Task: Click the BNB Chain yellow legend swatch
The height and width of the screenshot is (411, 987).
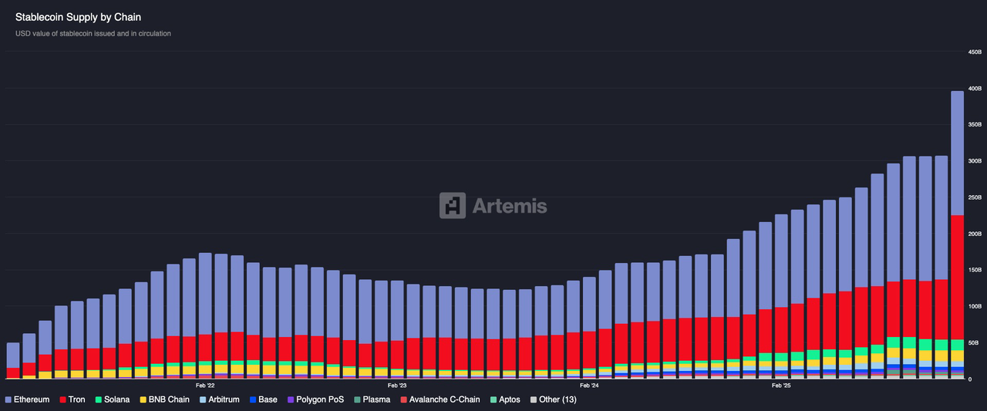Action: click(x=144, y=399)
